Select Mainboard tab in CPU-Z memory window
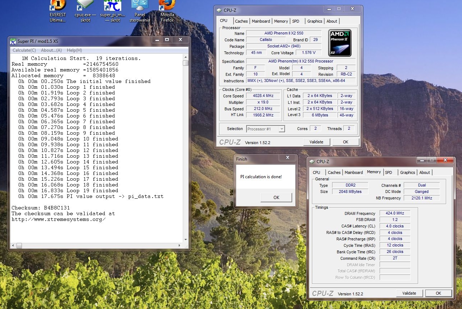This screenshot has height=309, width=462. (x=354, y=172)
